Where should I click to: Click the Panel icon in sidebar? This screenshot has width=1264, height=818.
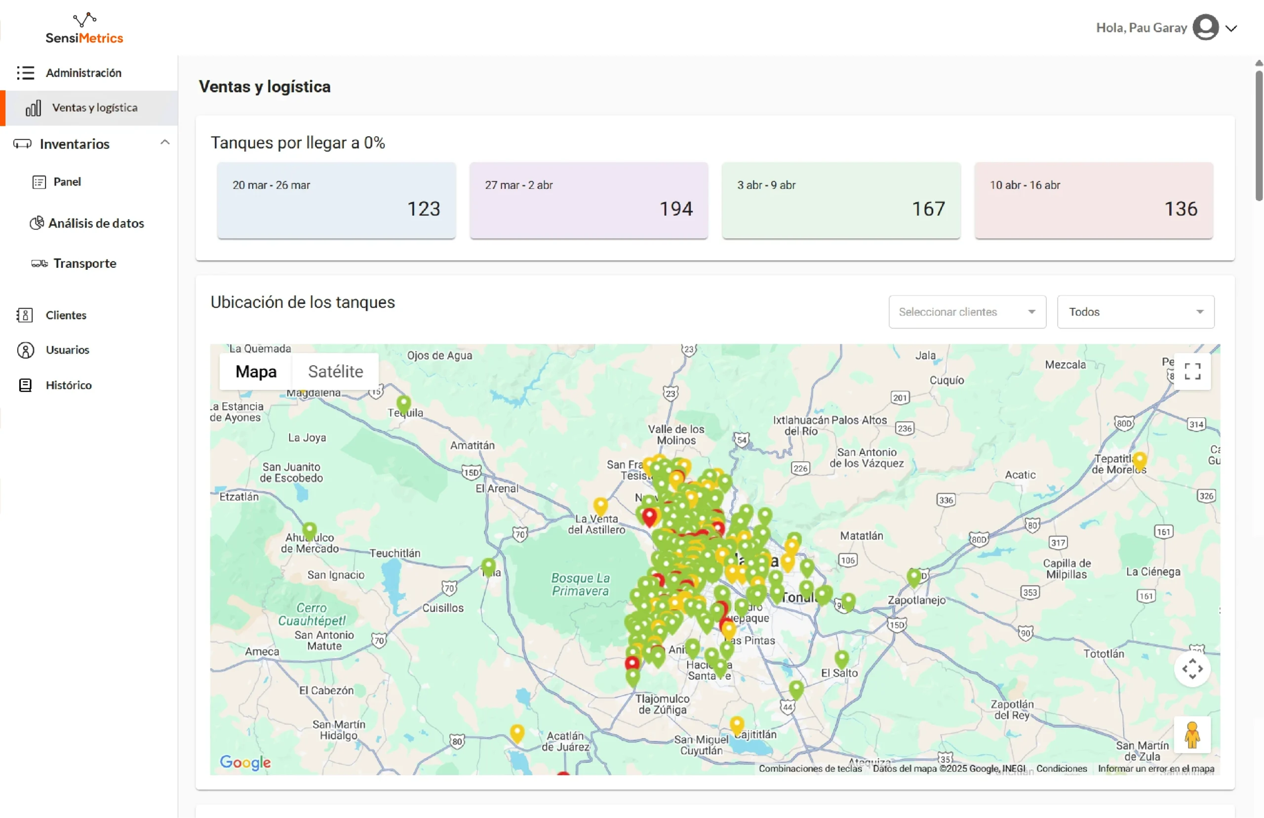39,182
